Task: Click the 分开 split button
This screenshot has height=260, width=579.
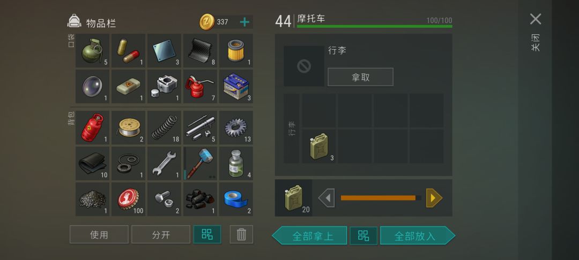Action: click(x=161, y=234)
